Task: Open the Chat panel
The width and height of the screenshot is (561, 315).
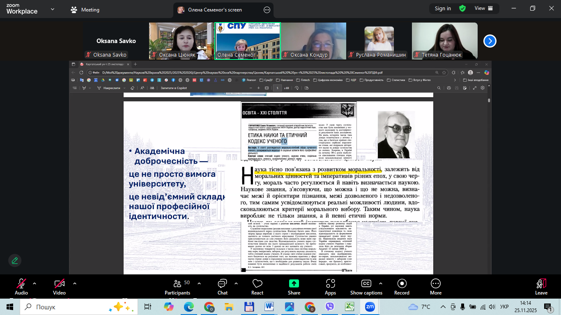Action: 222,284
